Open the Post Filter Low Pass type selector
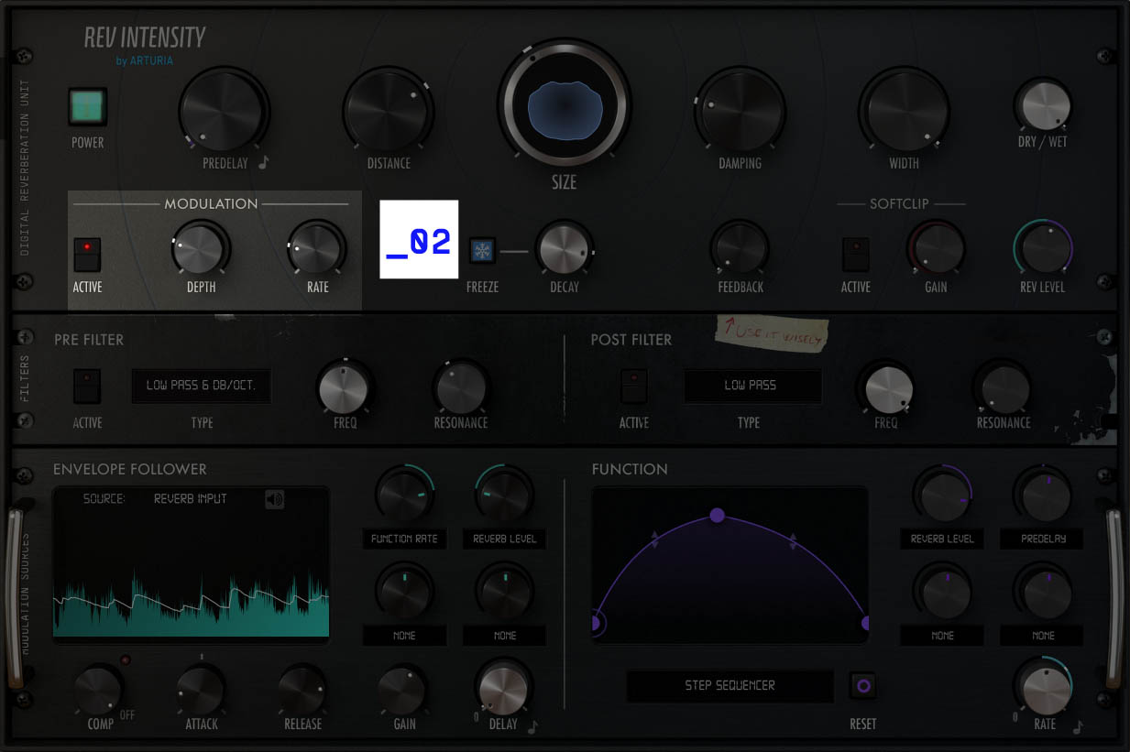Image resolution: width=1130 pixels, height=752 pixels. coord(752,386)
